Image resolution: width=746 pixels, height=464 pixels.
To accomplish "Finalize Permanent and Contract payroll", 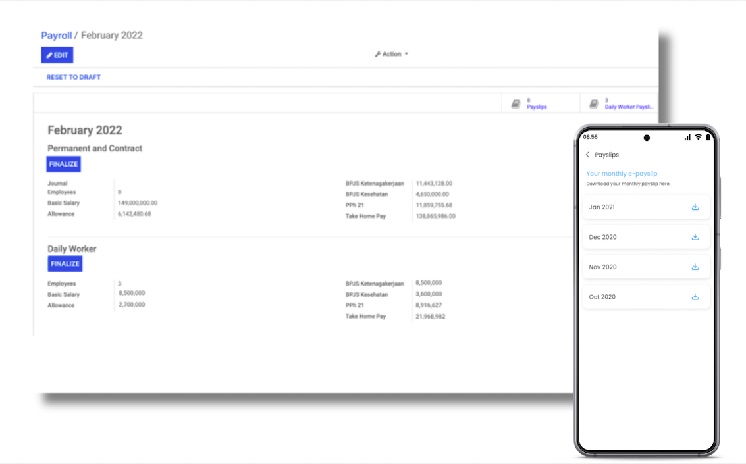I will (63, 164).
